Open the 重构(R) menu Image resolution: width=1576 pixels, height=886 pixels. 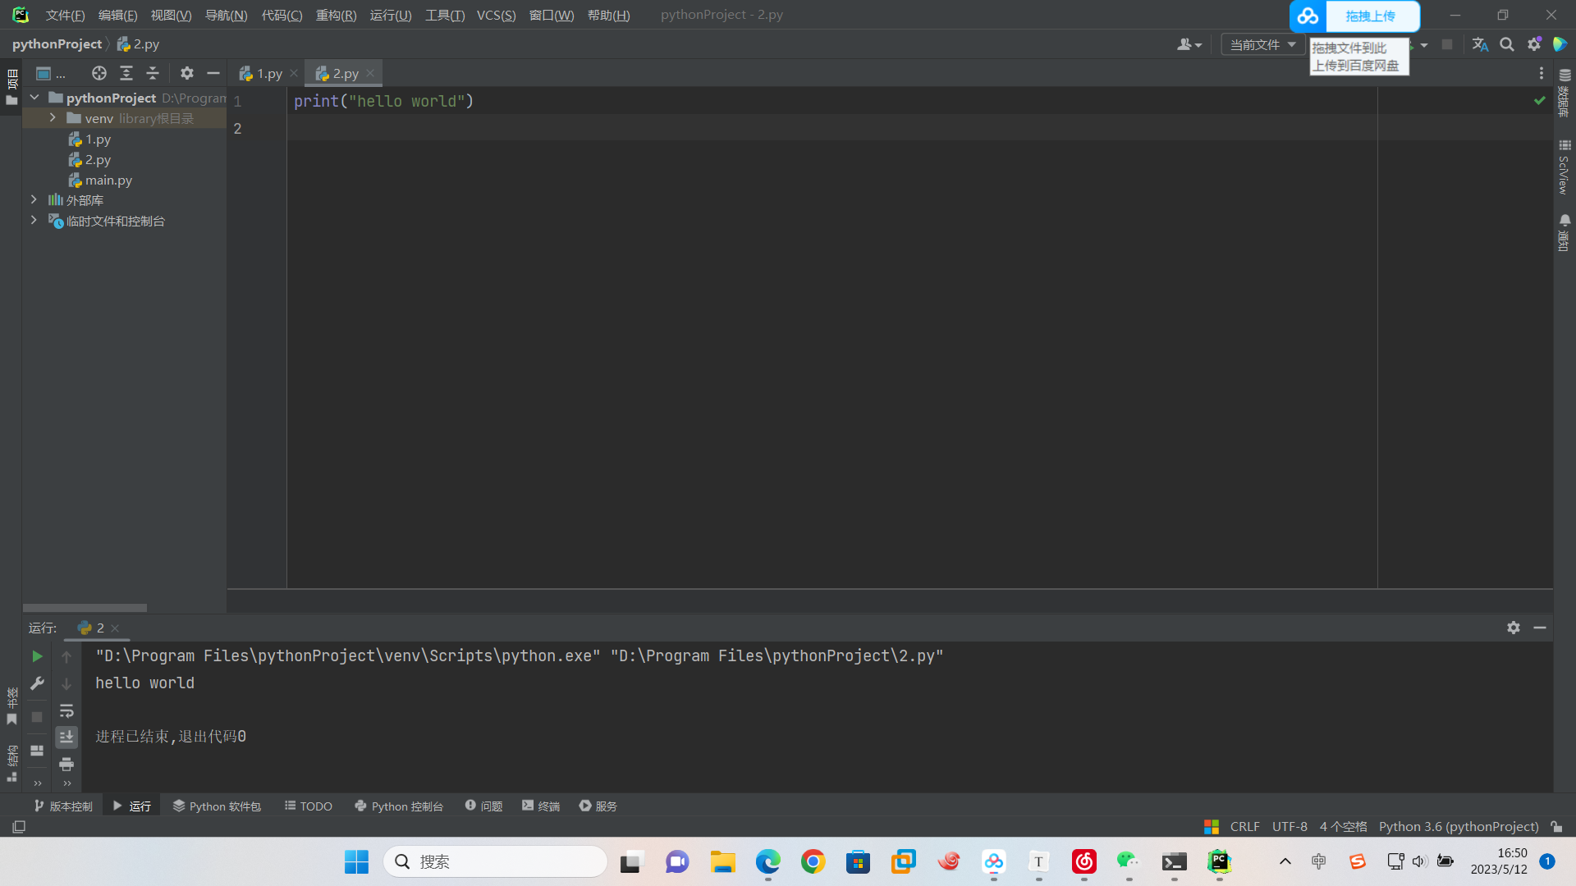pos(336,15)
